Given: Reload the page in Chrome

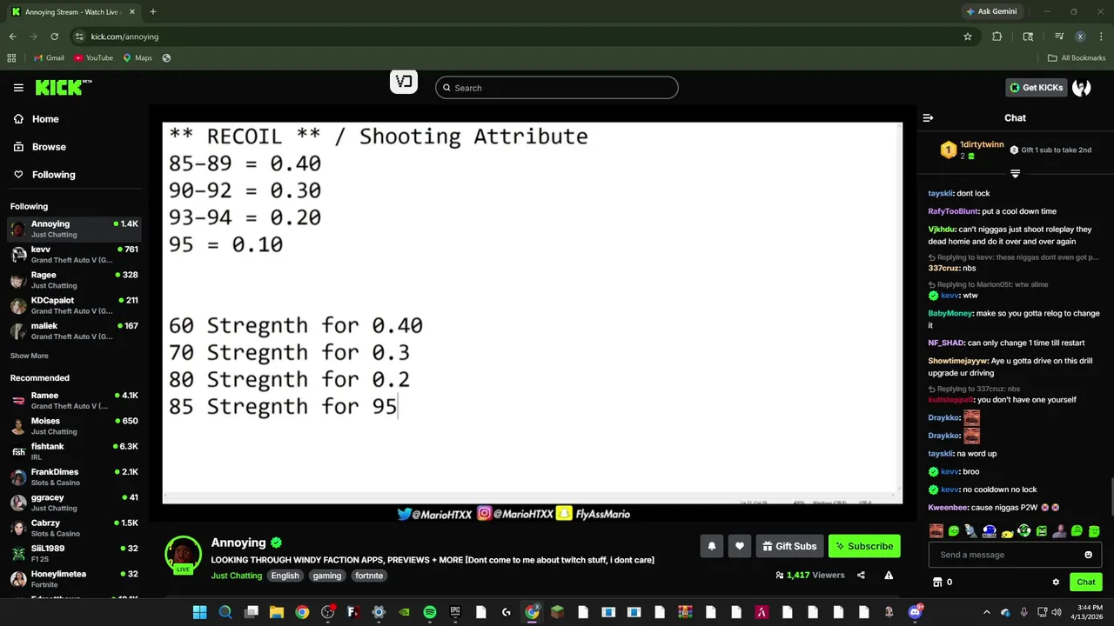Looking at the screenshot, I should (54, 37).
